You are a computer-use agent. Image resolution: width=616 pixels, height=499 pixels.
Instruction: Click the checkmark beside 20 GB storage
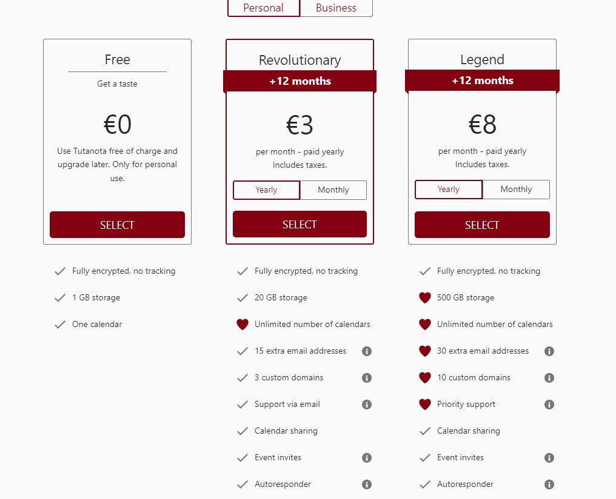click(243, 297)
